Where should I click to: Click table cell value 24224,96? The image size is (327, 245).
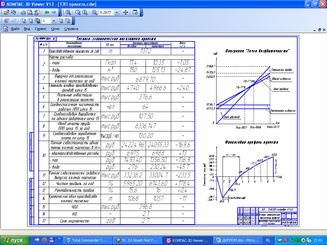point(133,145)
